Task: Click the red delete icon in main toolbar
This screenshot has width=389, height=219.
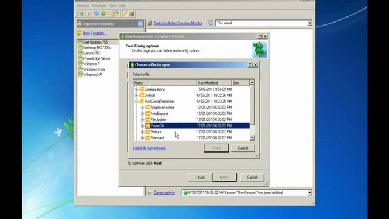Action: (88, 14)
